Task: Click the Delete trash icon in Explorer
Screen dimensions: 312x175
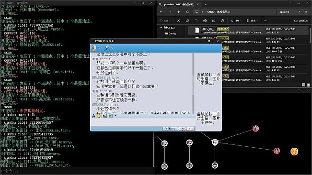Action: tap(222, 21)
